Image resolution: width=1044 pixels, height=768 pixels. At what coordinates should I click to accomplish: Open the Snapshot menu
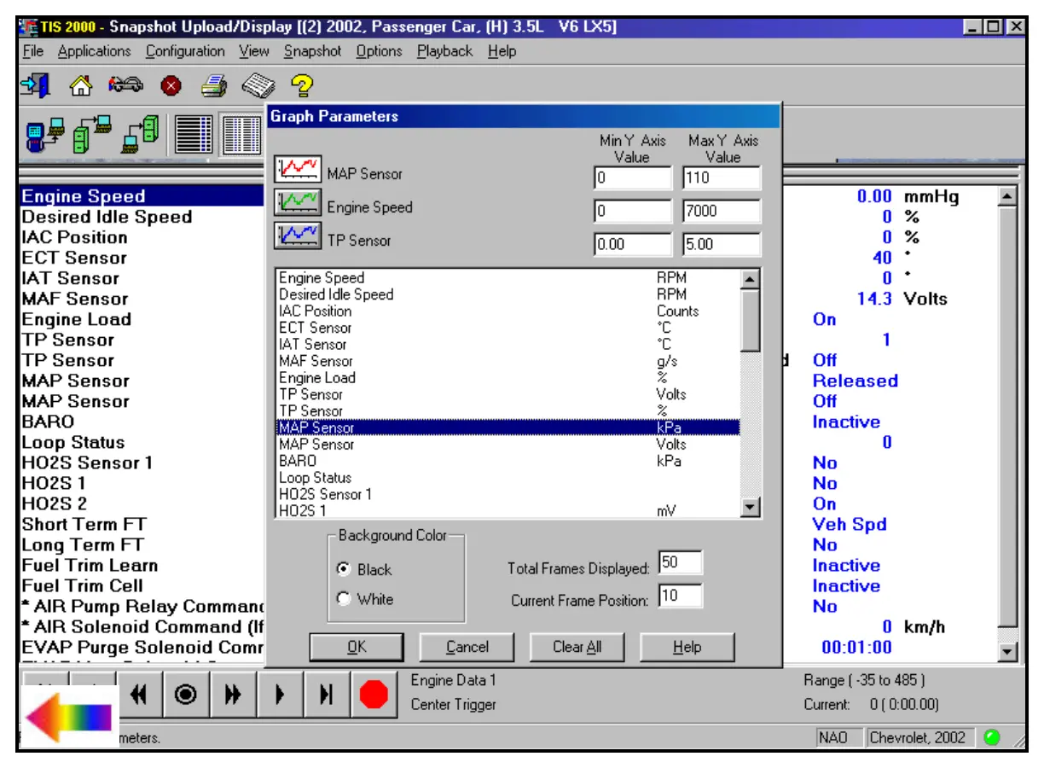pyautogui.click(x=312, y=51)
